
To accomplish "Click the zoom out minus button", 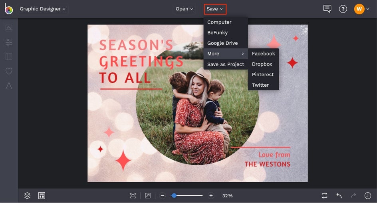I will click(x=162, y=195).
